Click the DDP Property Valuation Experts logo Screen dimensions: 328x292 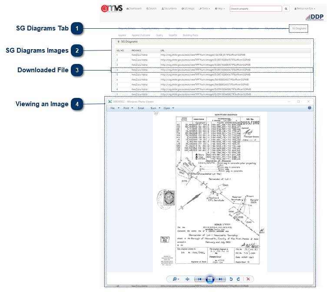[315, 17]
